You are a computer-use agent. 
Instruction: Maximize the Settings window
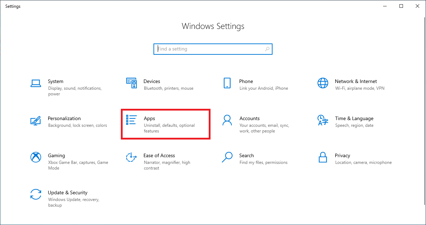(x=401, y=6)
